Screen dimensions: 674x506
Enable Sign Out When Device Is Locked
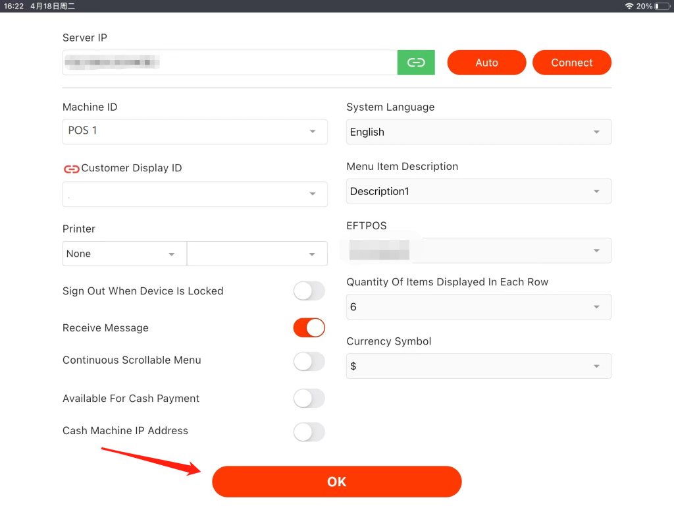(309, 291)
